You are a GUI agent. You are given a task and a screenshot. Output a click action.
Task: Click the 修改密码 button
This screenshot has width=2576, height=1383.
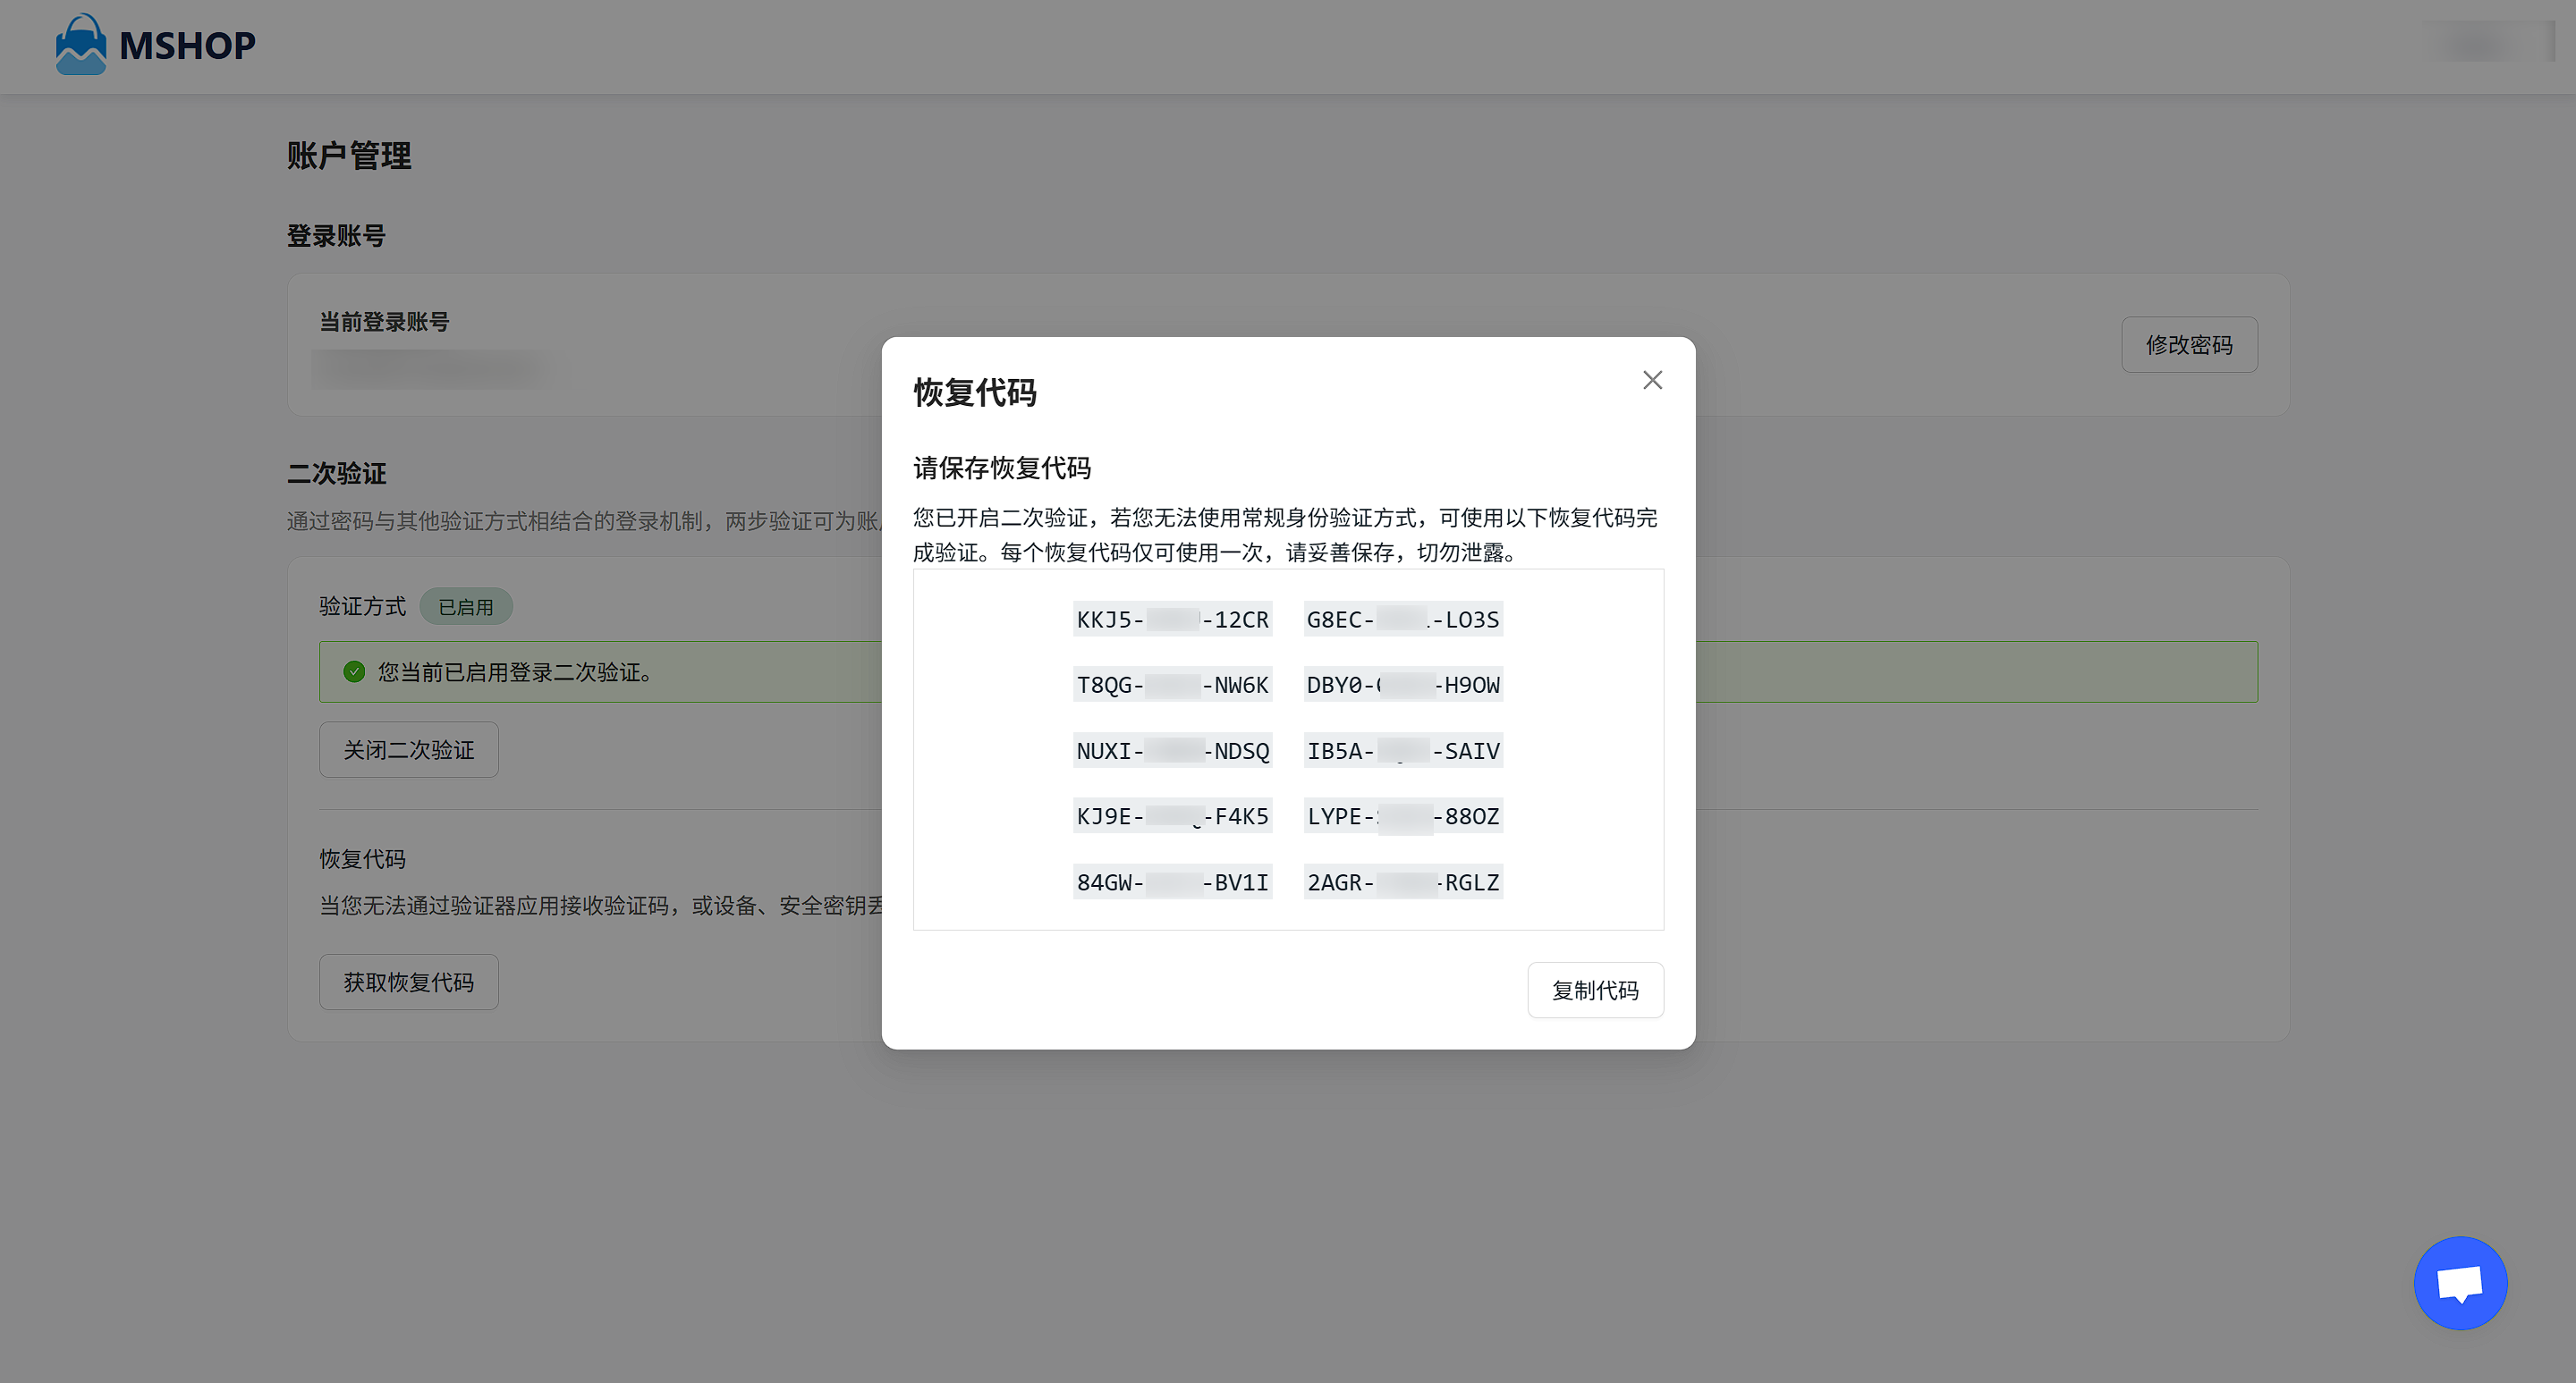[x=2188, y=345]
